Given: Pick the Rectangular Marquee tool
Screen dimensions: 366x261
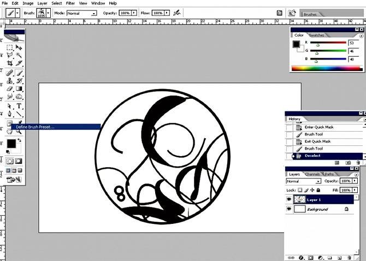Looking at the screenshot, I should pos(10,48).
